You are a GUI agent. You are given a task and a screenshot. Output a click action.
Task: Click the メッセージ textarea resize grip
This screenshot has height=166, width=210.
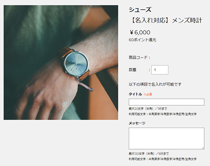[203, 148]
